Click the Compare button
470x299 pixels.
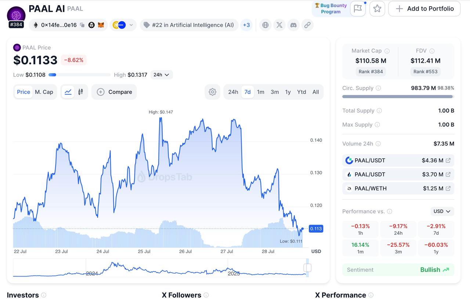(114, 92)
